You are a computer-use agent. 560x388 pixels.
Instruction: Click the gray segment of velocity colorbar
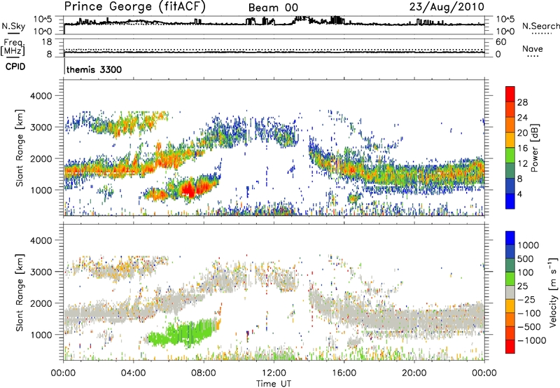pos(510,292)
